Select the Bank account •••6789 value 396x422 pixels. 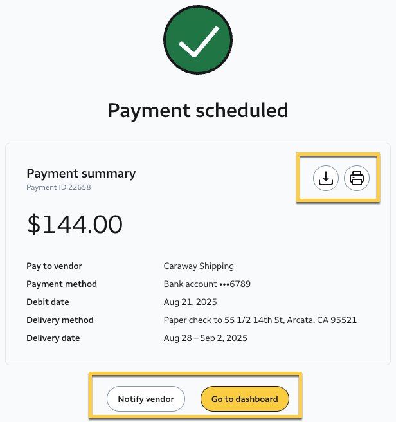click(203, 284)
